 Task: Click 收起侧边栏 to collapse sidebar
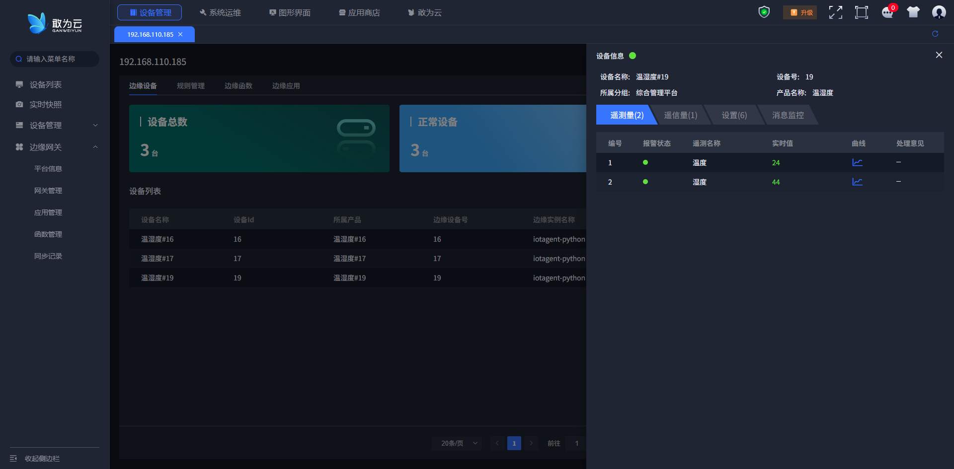[42, 459]
